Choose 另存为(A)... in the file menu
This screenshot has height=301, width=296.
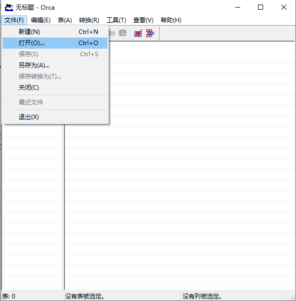pyautogui.click(x=55, y=65)
